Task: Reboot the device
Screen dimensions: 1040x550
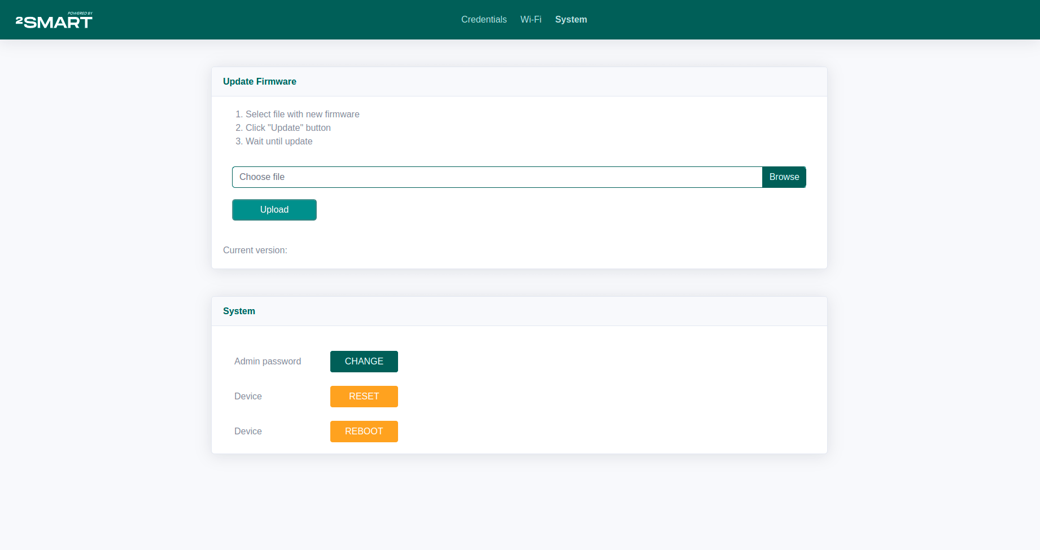Action: 364,432
